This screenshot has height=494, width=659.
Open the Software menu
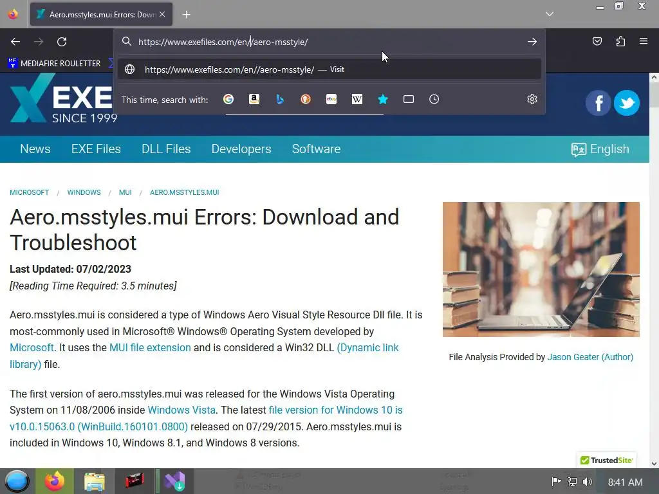tap(316, 149)
